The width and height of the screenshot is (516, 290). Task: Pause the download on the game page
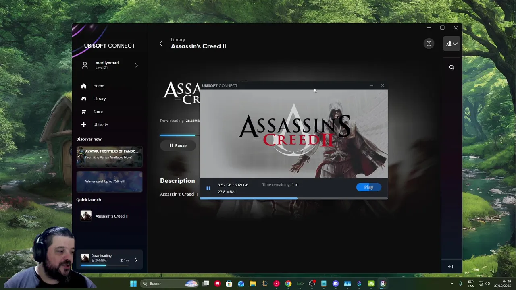[x=178, y=145]
